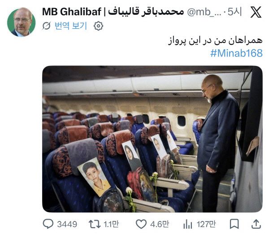
Task: Like the post with the heart icon
Action: point(141,224)
